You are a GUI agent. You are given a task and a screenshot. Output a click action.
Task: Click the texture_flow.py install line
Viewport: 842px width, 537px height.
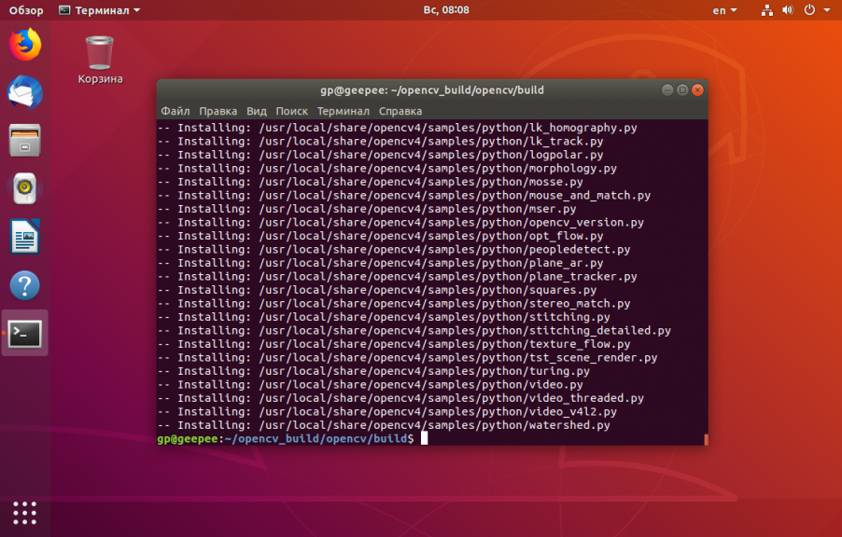tap(394, 344)
